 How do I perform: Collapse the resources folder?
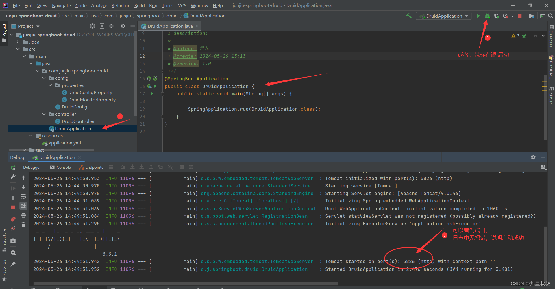click(31, 136)
